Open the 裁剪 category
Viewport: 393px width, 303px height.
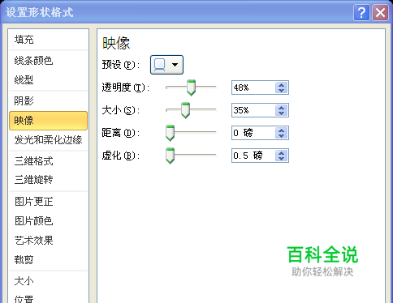coord(48,260)
